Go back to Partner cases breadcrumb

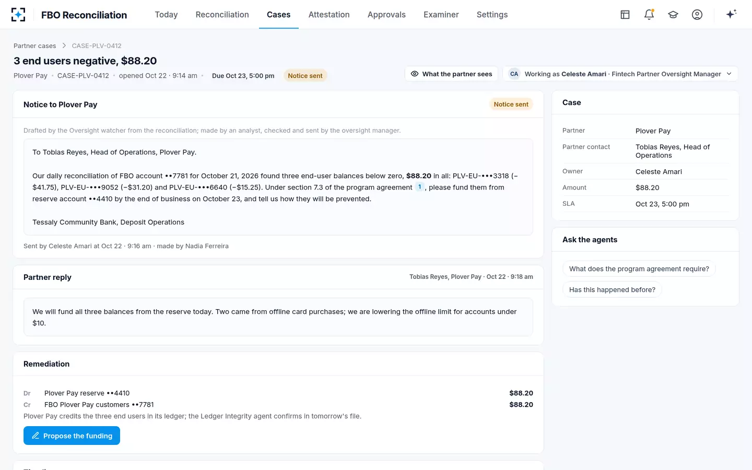tap(34, 45)
